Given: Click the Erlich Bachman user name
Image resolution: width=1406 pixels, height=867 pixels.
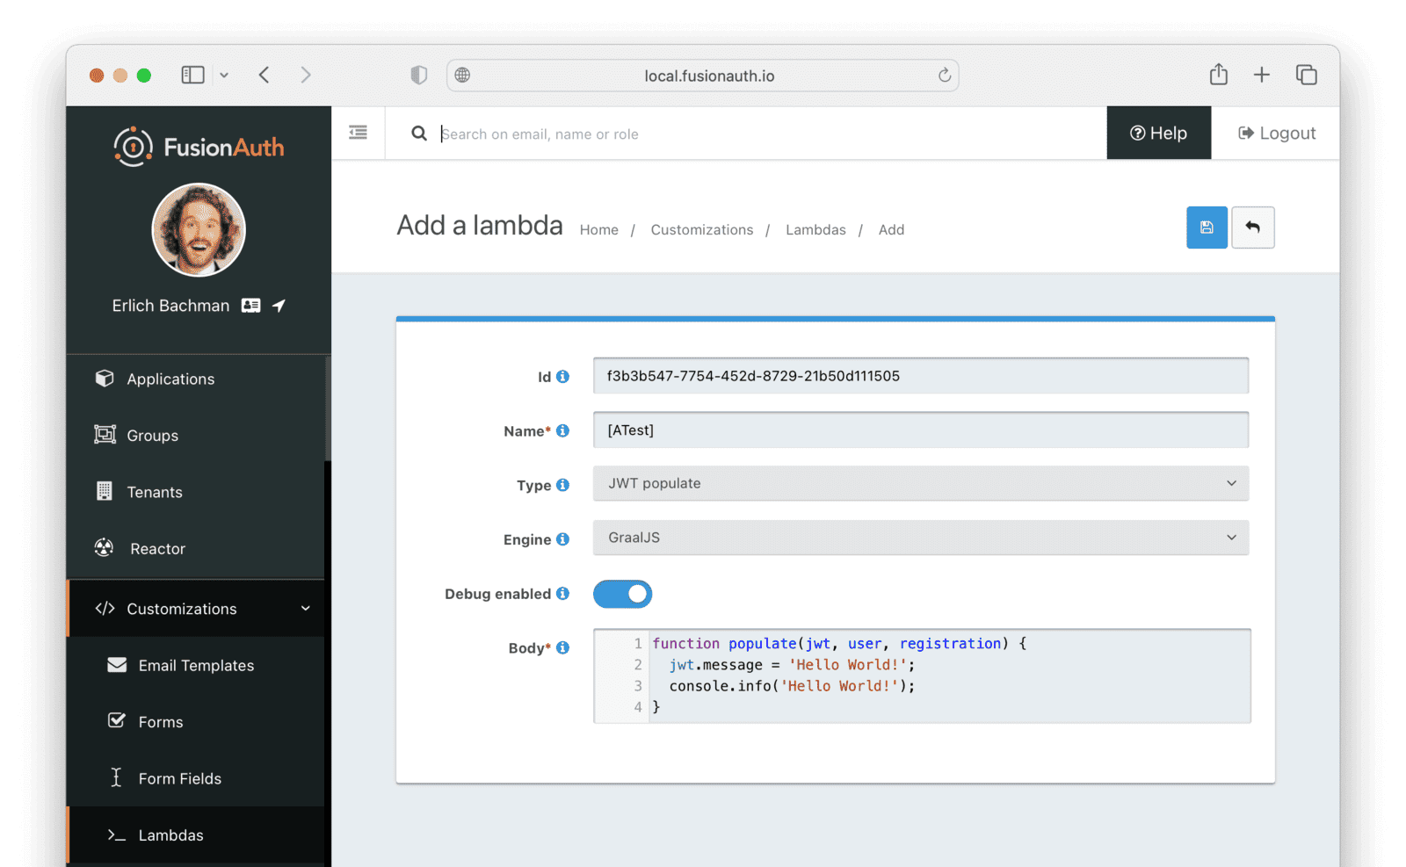Looking at the screenshot, I should [x=170, y=306].
